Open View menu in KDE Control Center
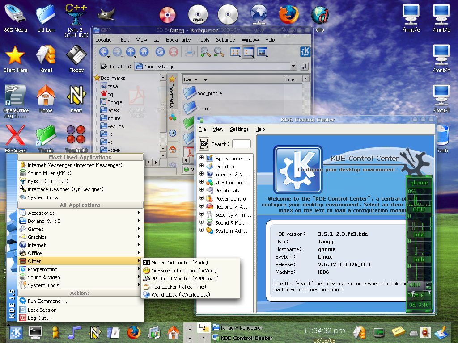 [x=218, y=129]
